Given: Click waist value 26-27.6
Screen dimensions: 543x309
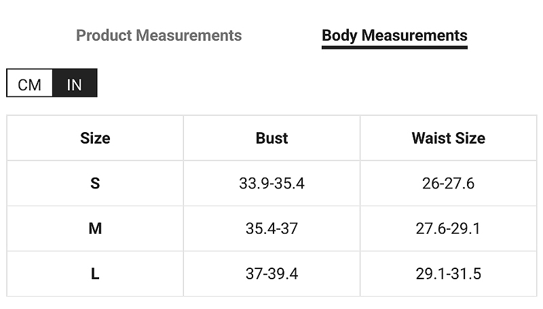Looking at the screenshot, I should point(448,183).
